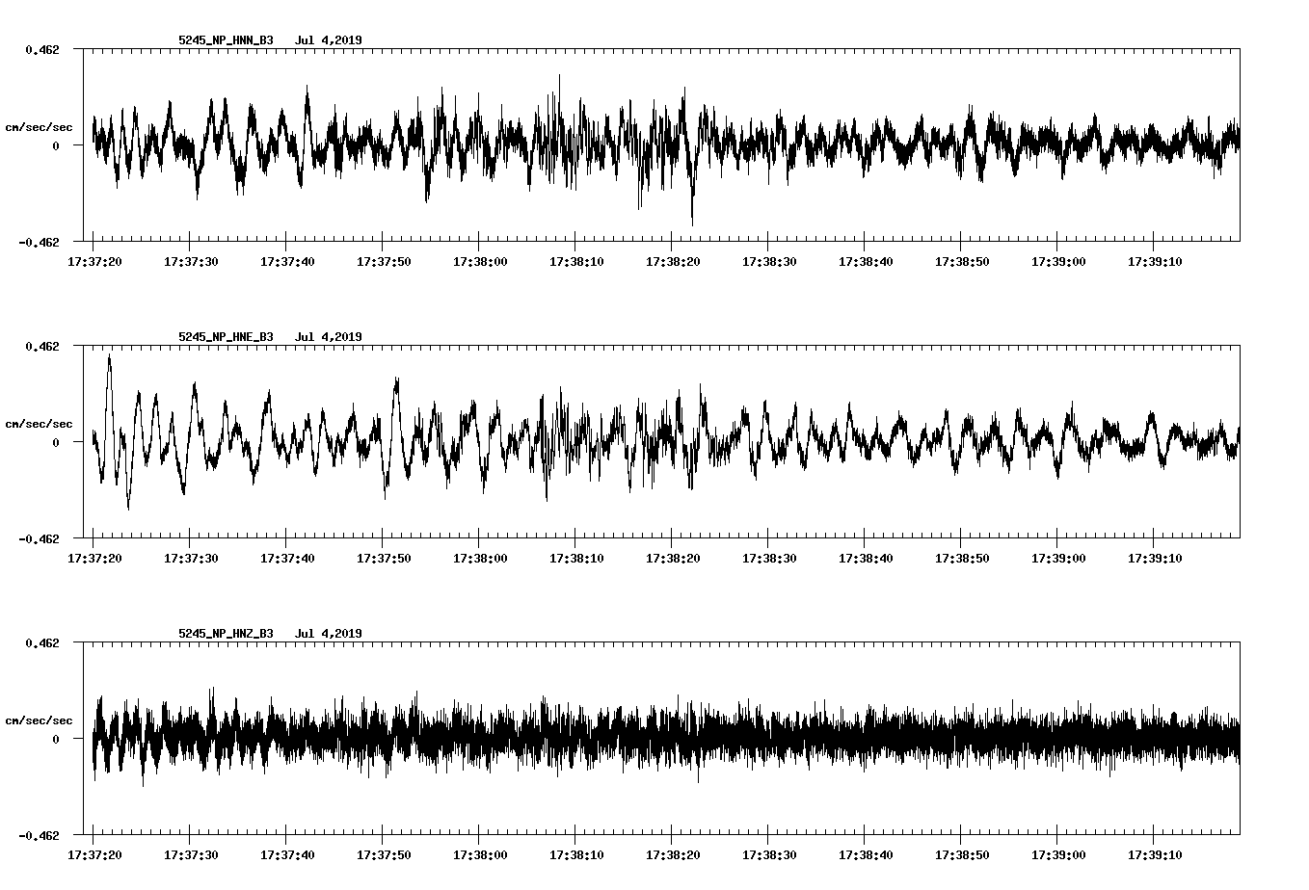This screenshot has height=890, width=1309.
Task: Click the 0.462 upper limit on HNN plot
Action: (42, 49)
